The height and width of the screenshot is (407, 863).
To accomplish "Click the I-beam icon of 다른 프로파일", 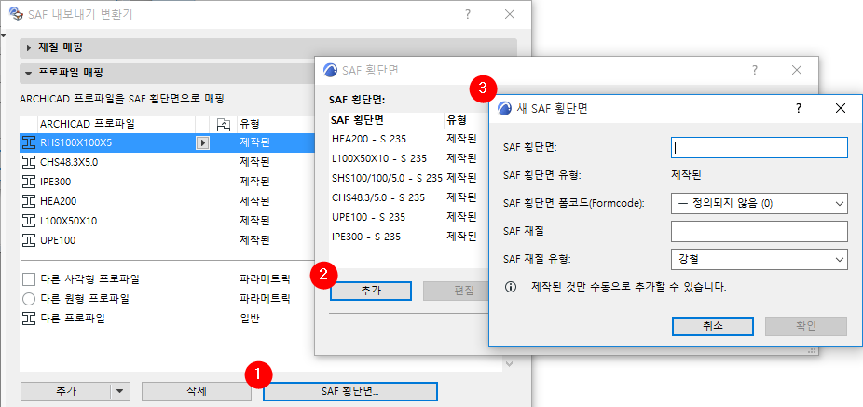I will [29, 318].
